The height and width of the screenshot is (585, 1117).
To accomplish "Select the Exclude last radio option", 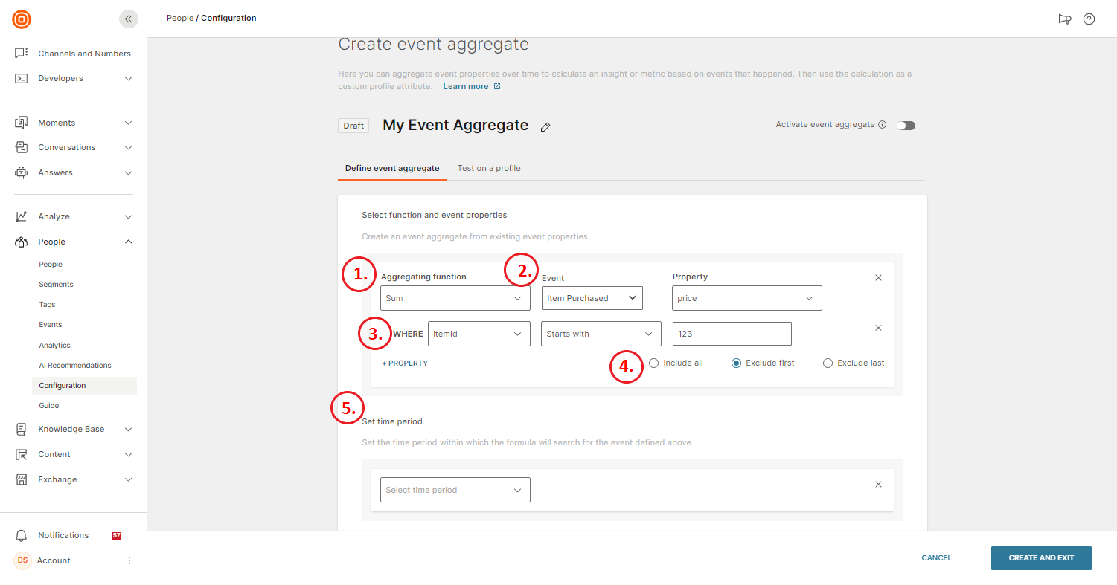I will (828, 363).
